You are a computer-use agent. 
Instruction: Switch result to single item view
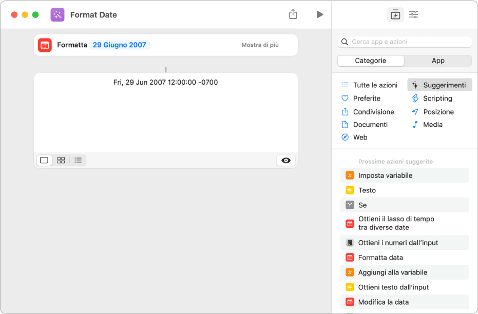[x=44, y=160]
